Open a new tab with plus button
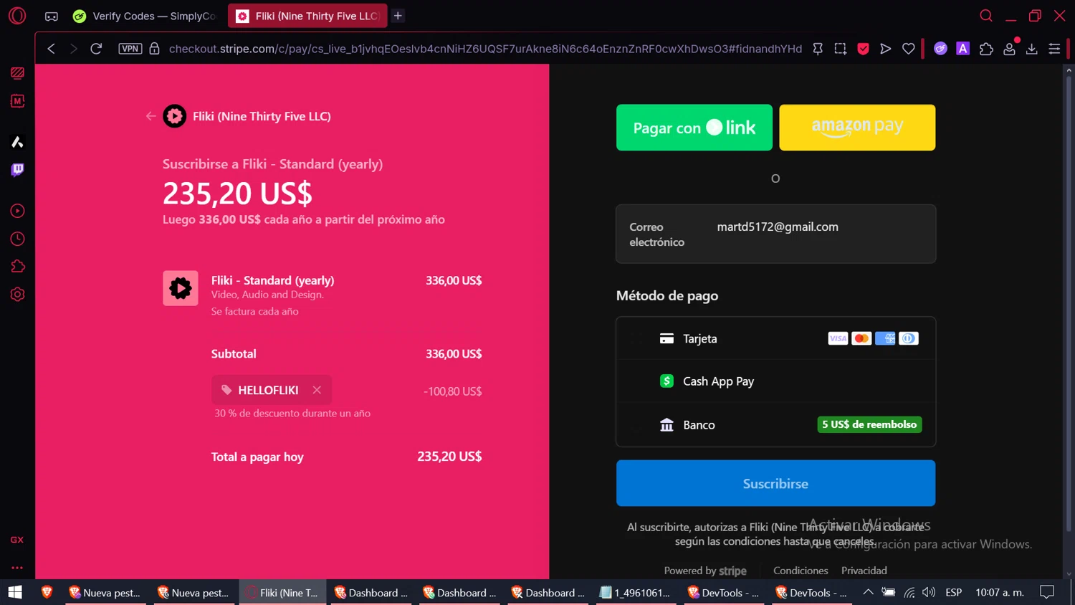1075x605 pixels. click(x=398, y=16)
